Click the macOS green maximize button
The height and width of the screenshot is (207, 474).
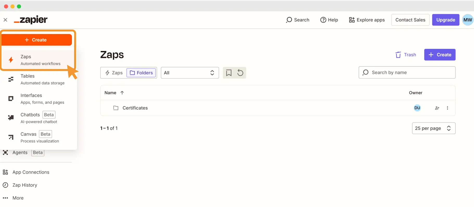point(19,7)
